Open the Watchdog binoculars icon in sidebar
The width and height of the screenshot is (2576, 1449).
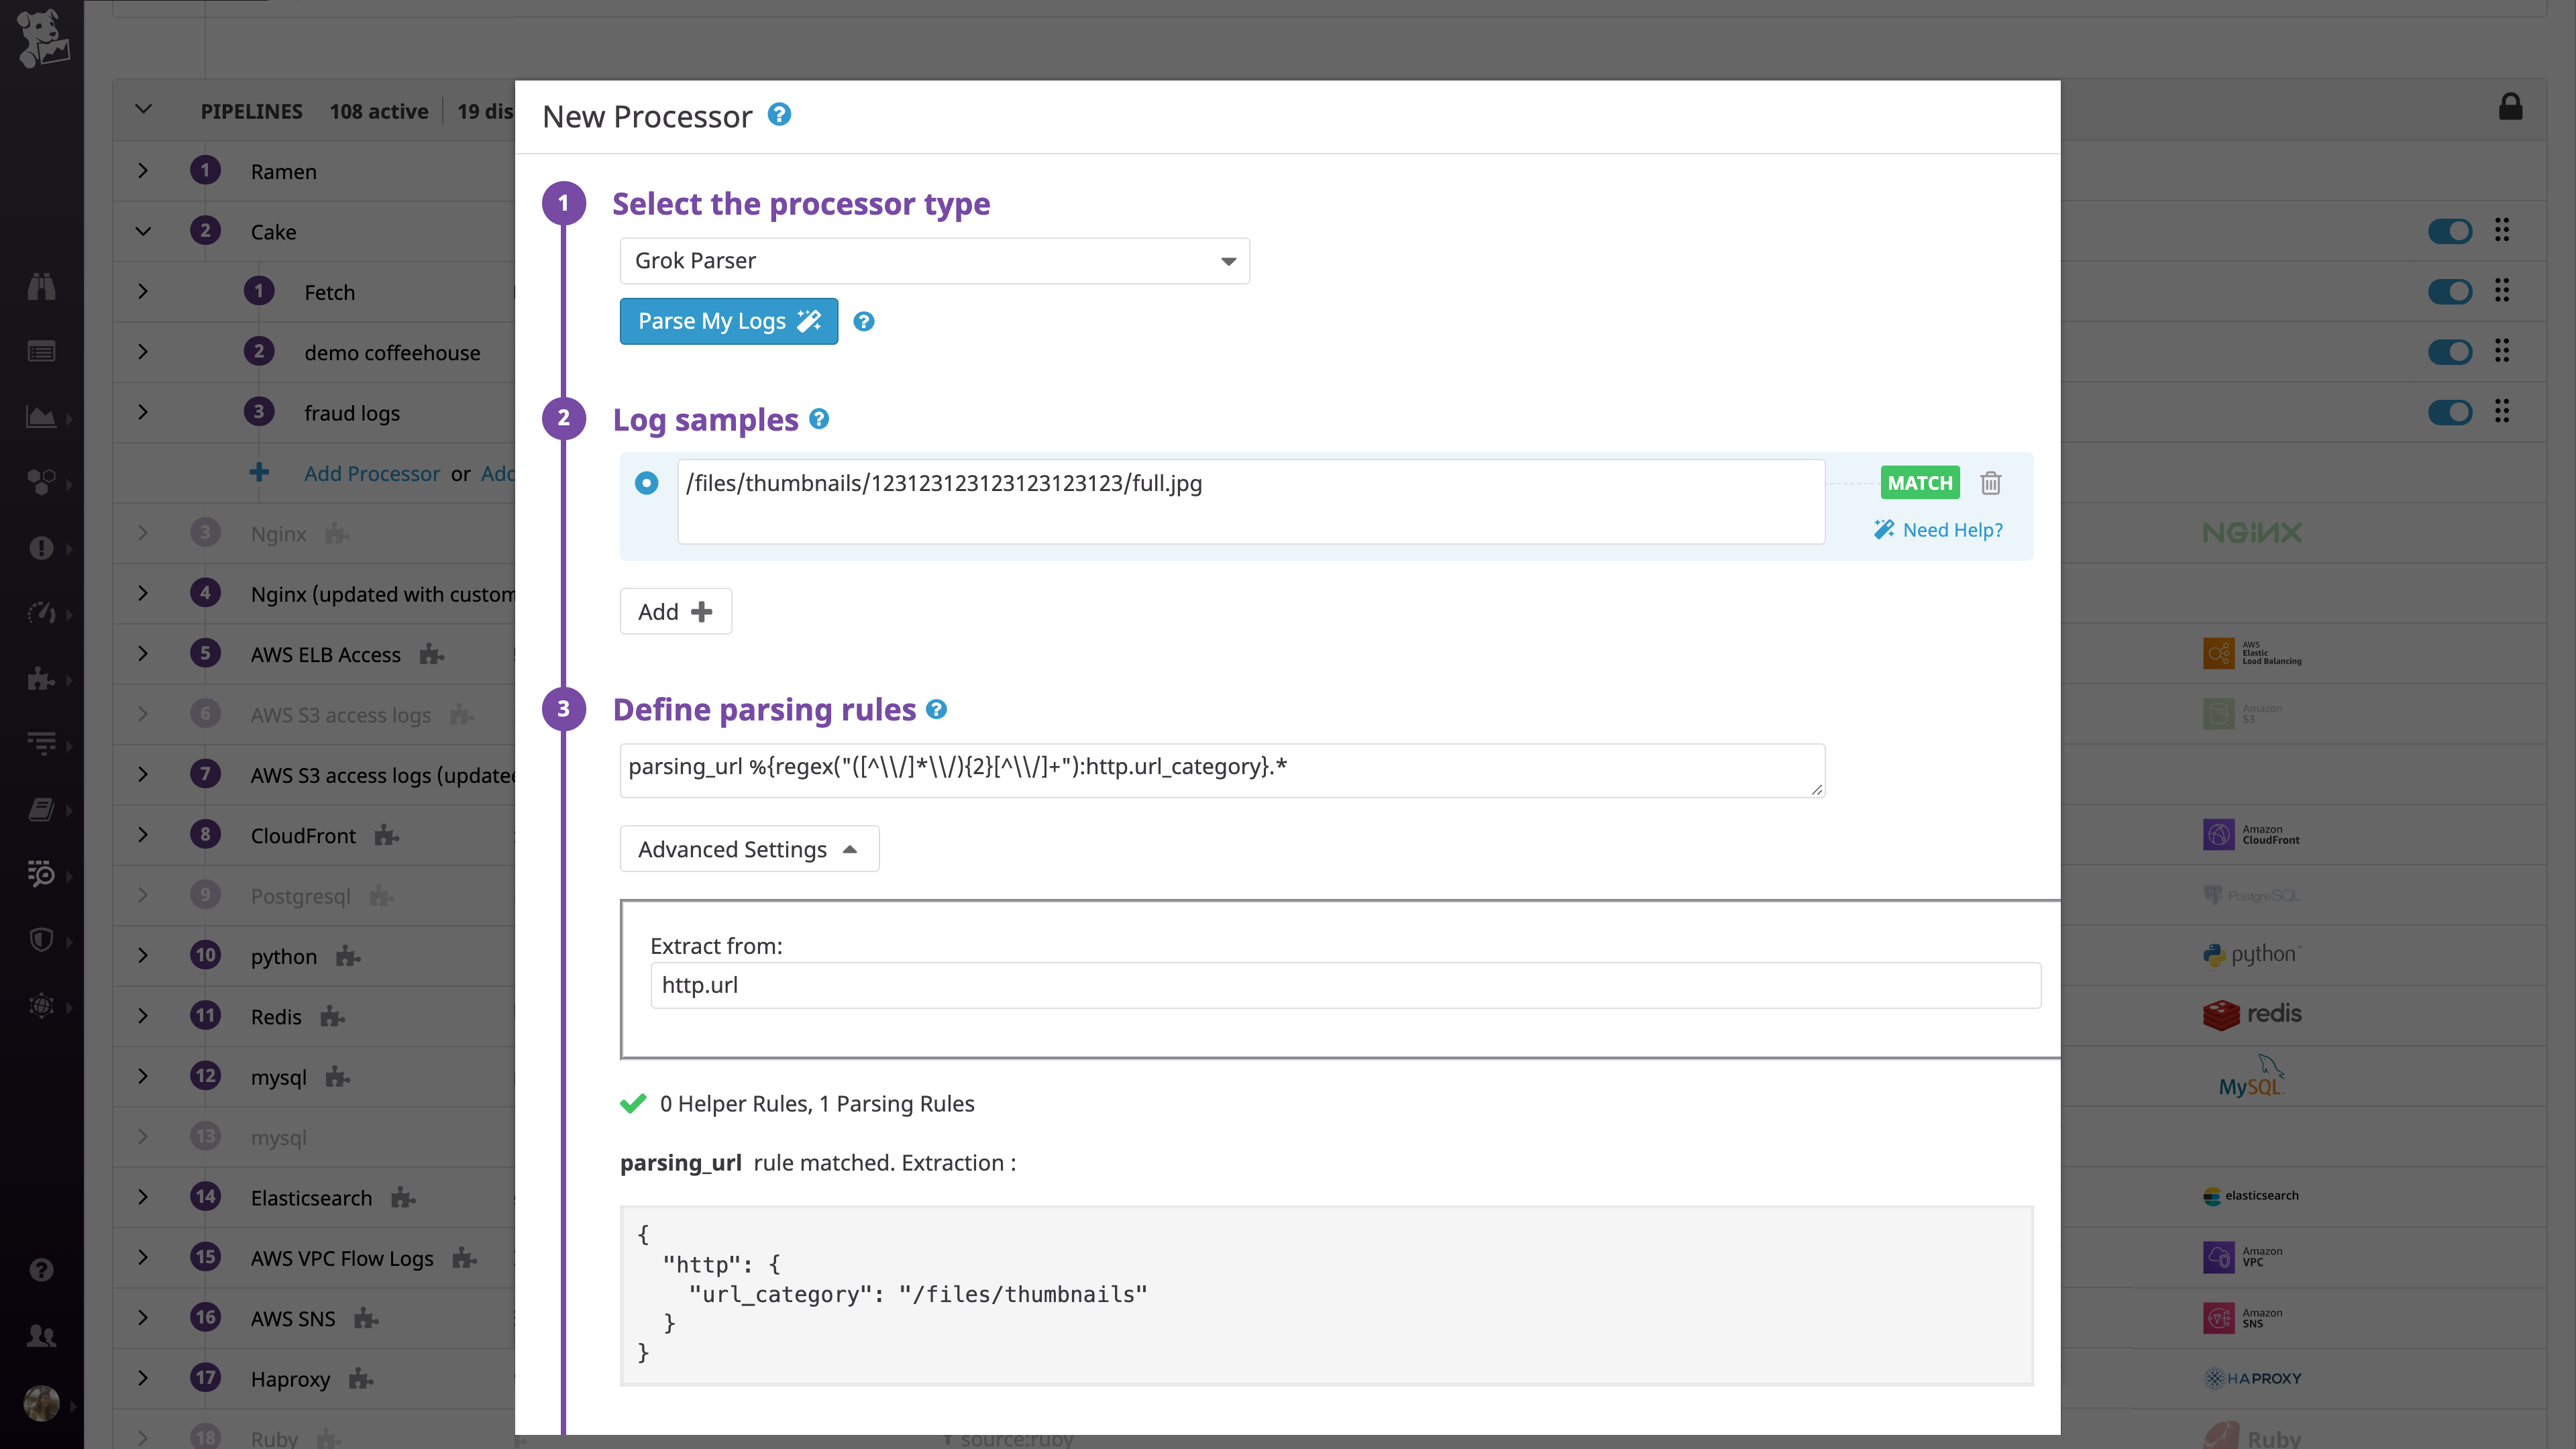(x=42, y=286)
